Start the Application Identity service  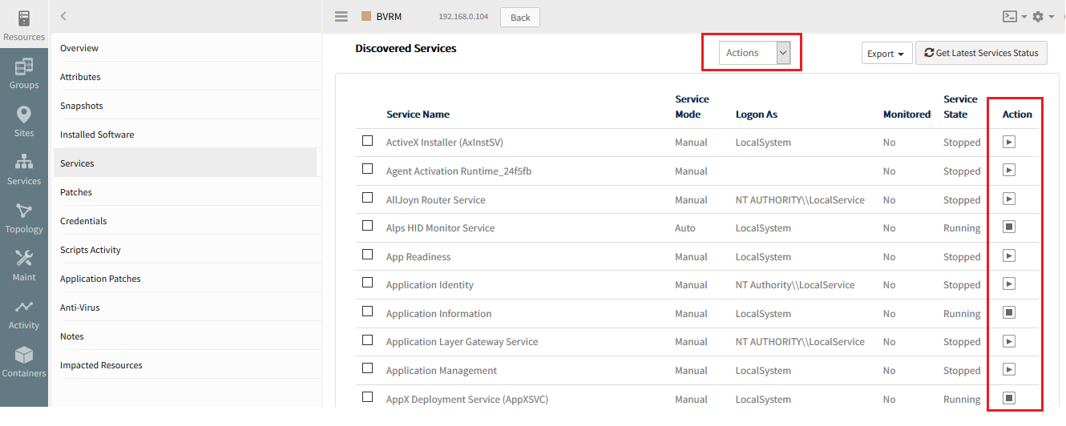pyautogui.click(x=1009, y=283)
